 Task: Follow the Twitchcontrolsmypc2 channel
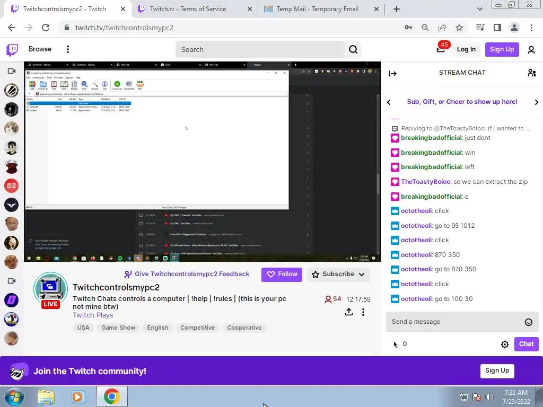[x=282, y=275]
